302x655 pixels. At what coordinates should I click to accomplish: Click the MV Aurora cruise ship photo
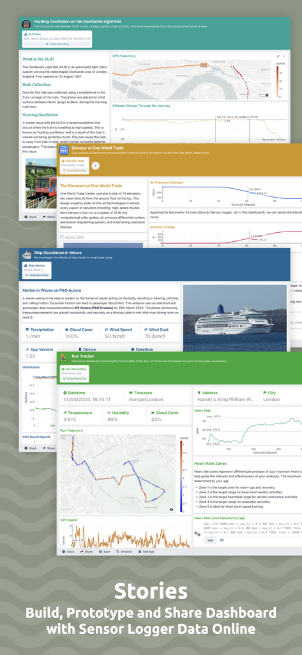235,318
